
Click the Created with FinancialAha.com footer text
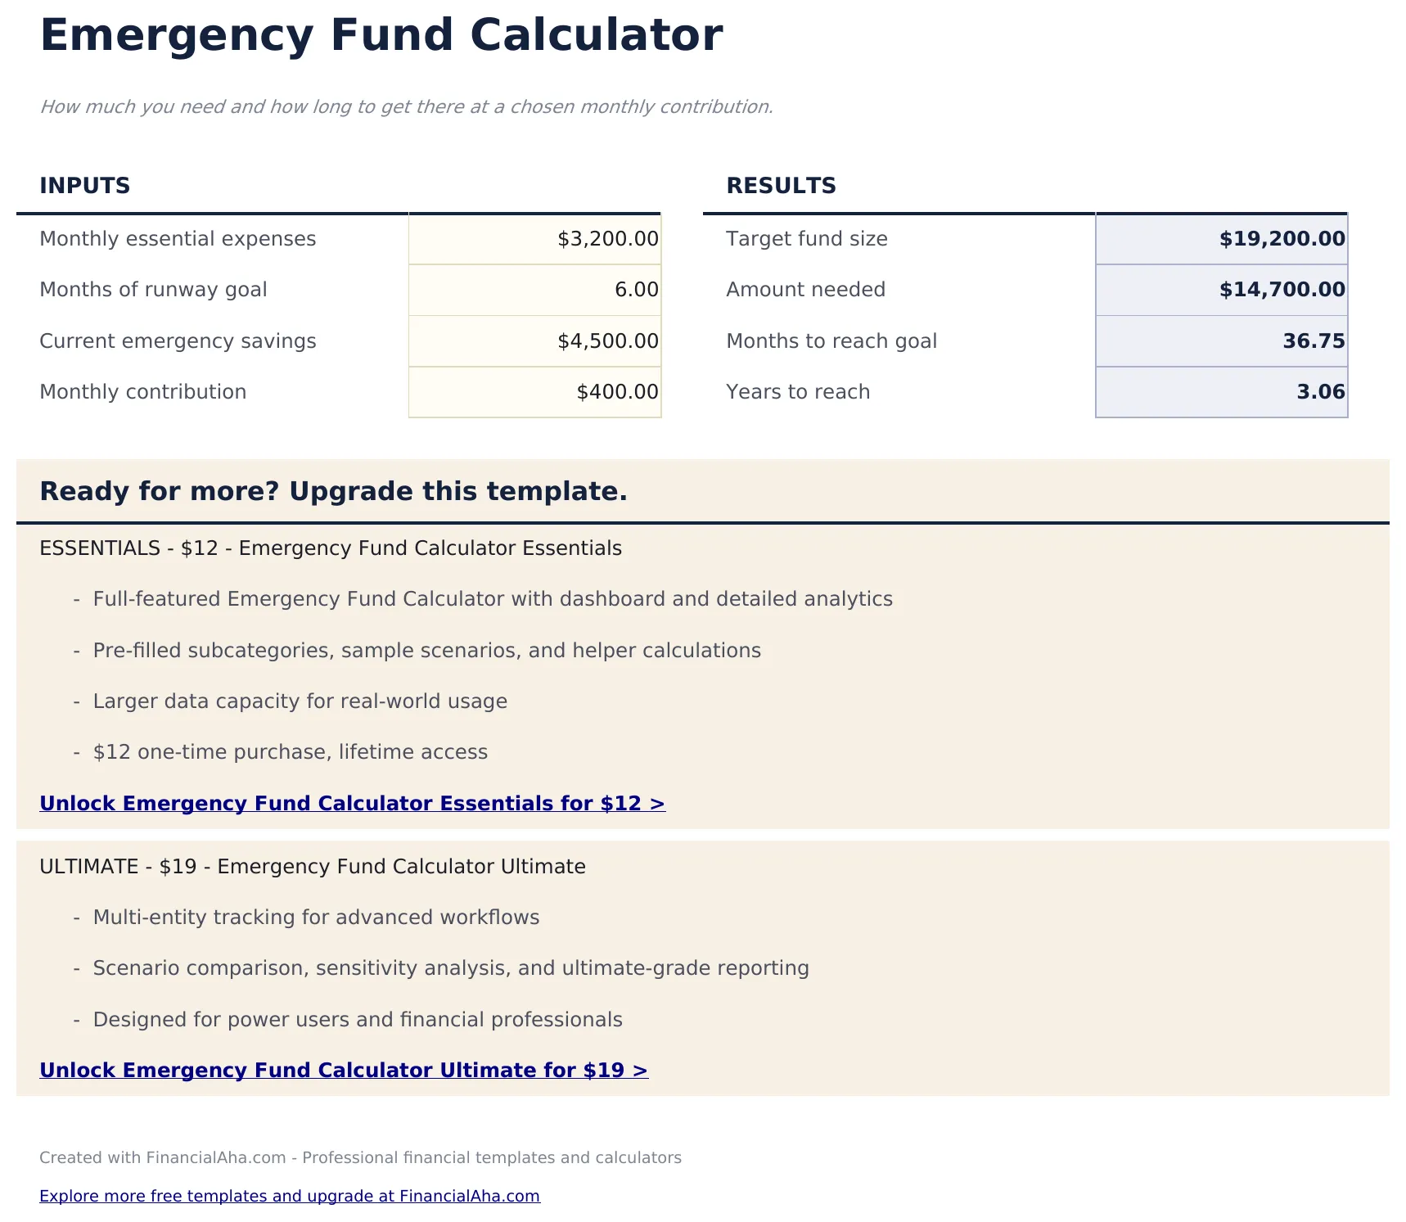click(361, 1157)
